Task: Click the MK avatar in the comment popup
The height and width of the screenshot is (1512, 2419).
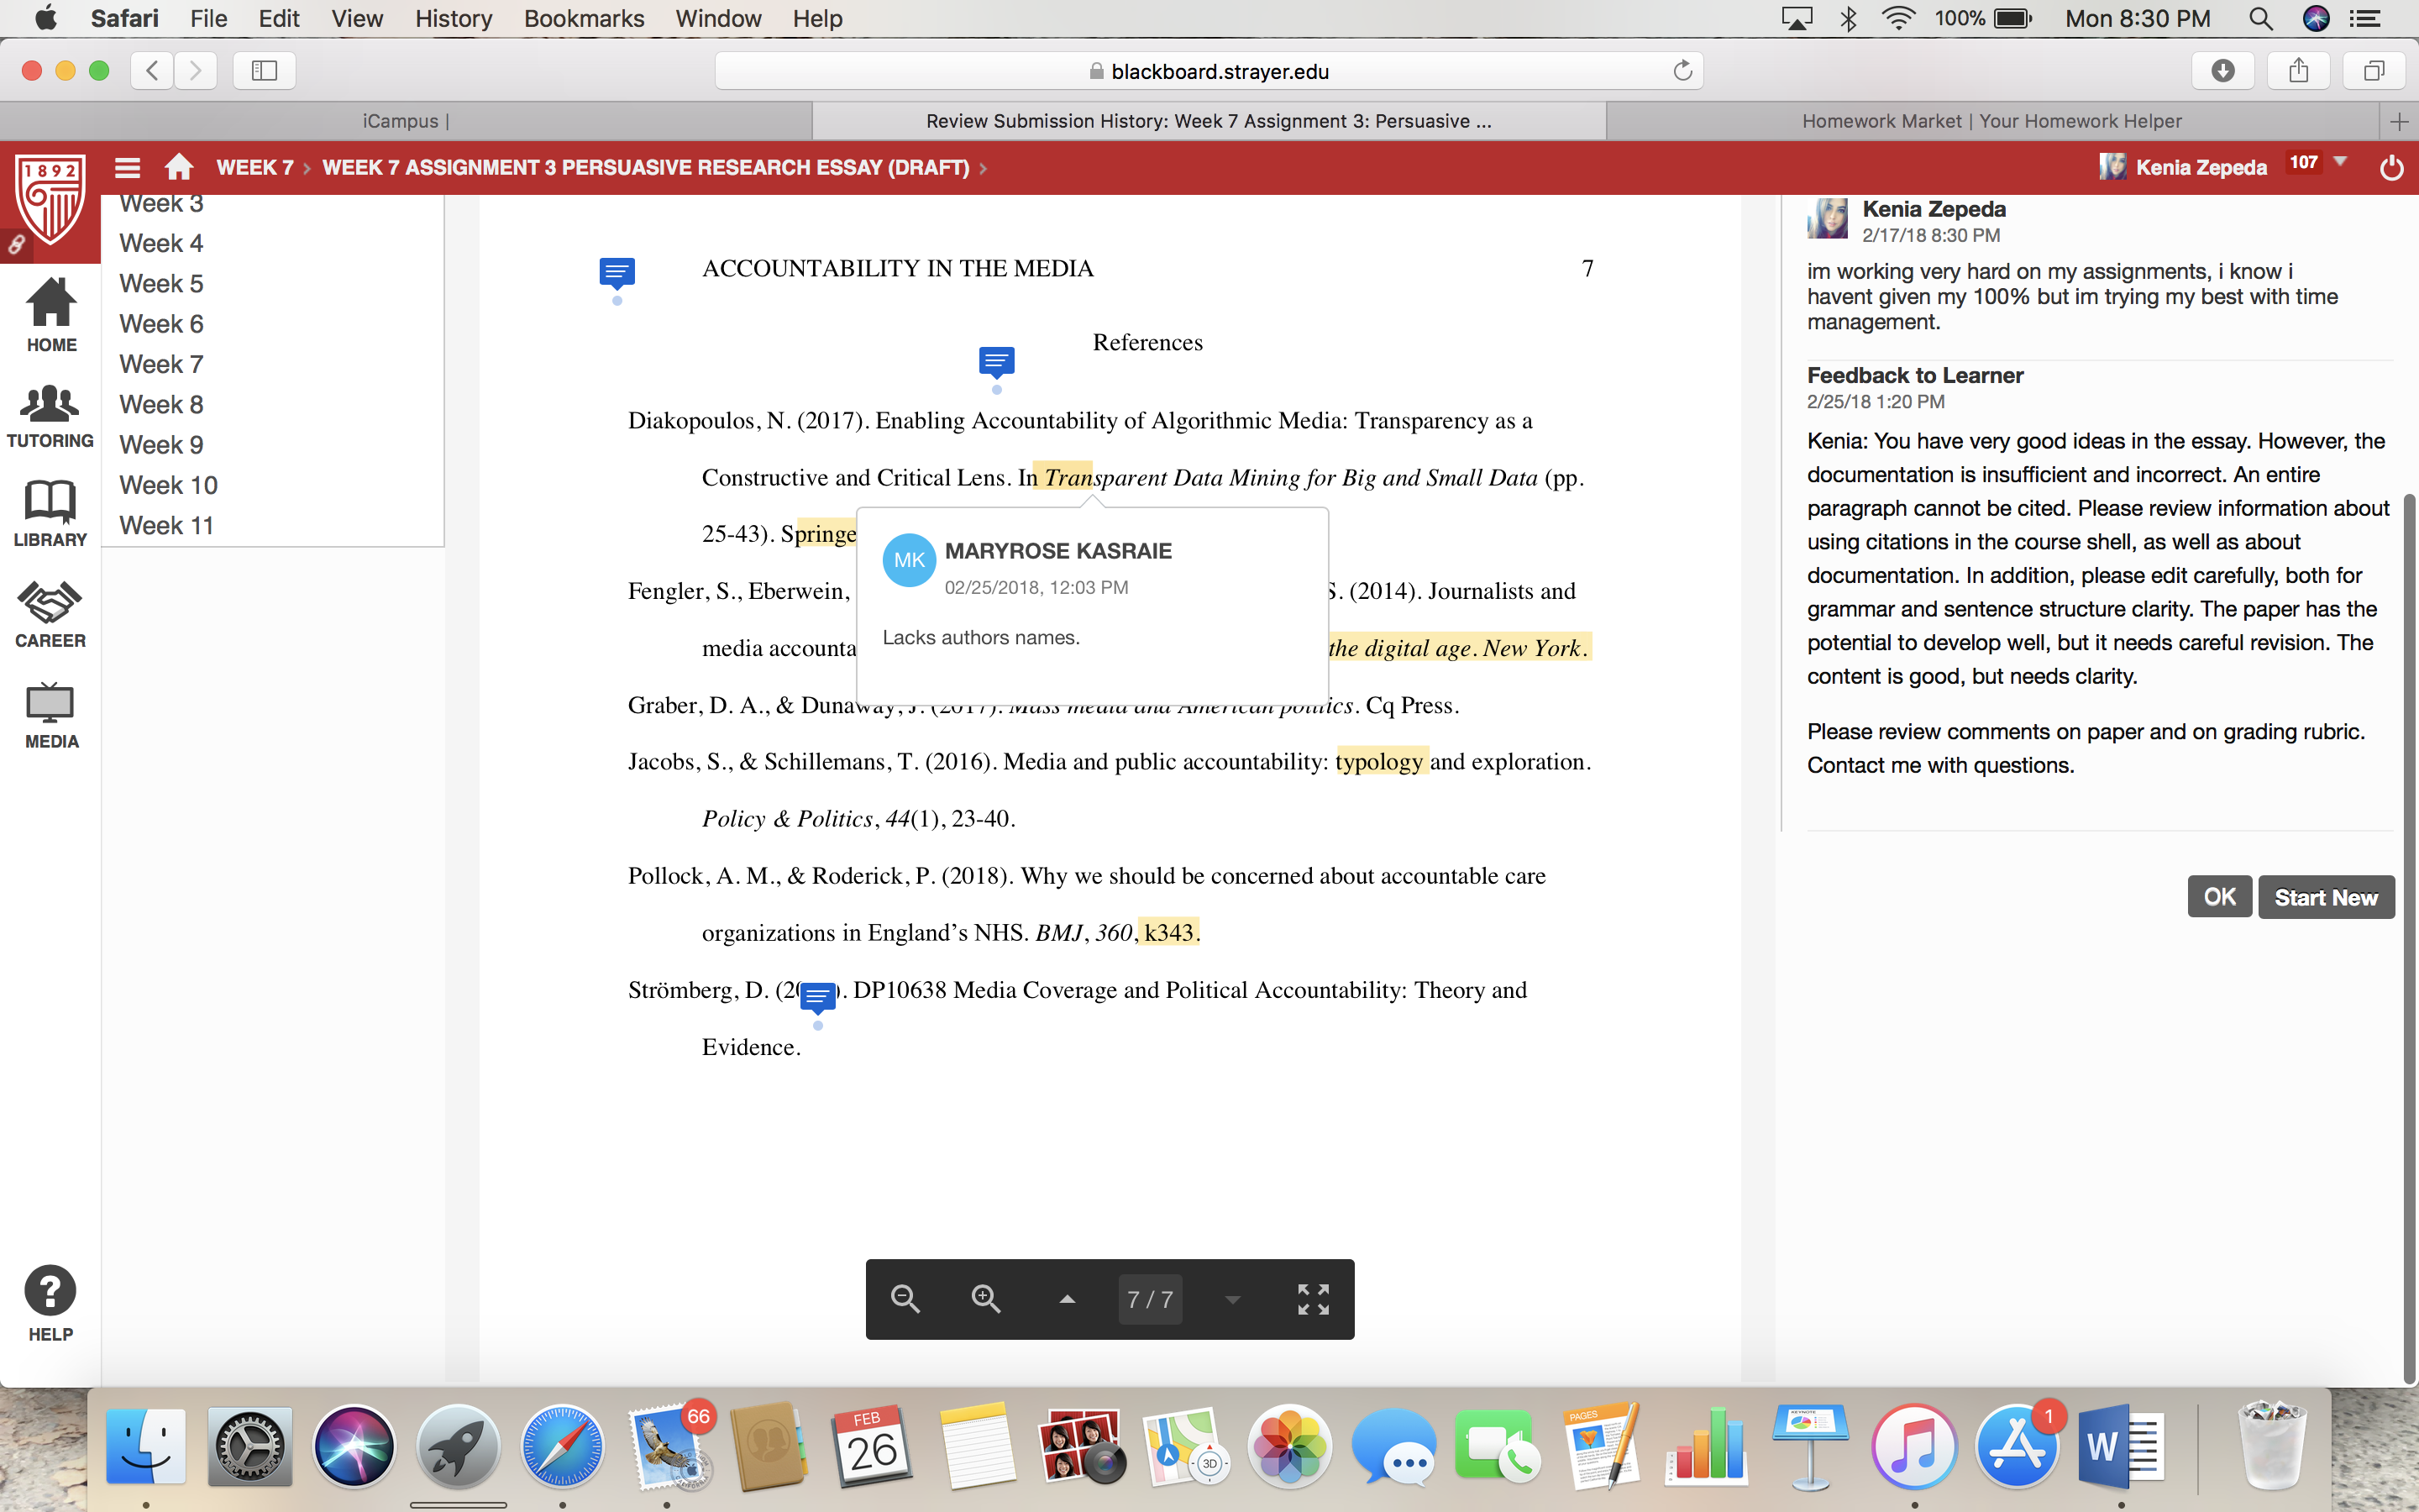Action: (x=909, y=561)
